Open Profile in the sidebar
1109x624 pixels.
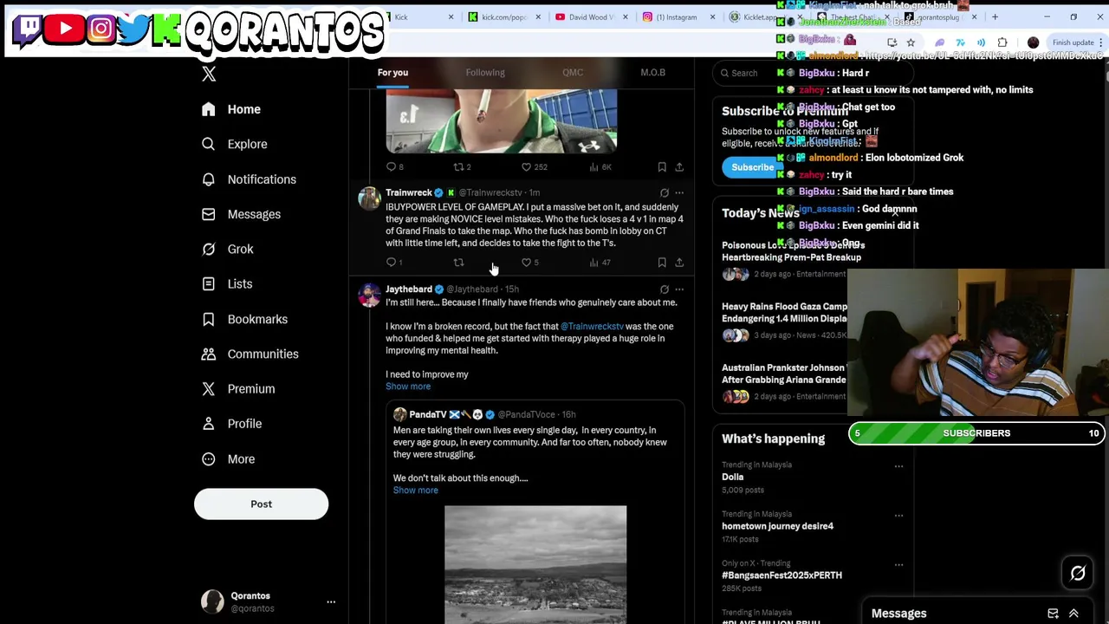(231, 424)
